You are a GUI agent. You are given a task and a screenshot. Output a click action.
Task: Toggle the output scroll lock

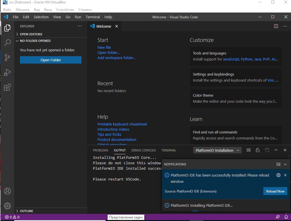tap(258, 150)
